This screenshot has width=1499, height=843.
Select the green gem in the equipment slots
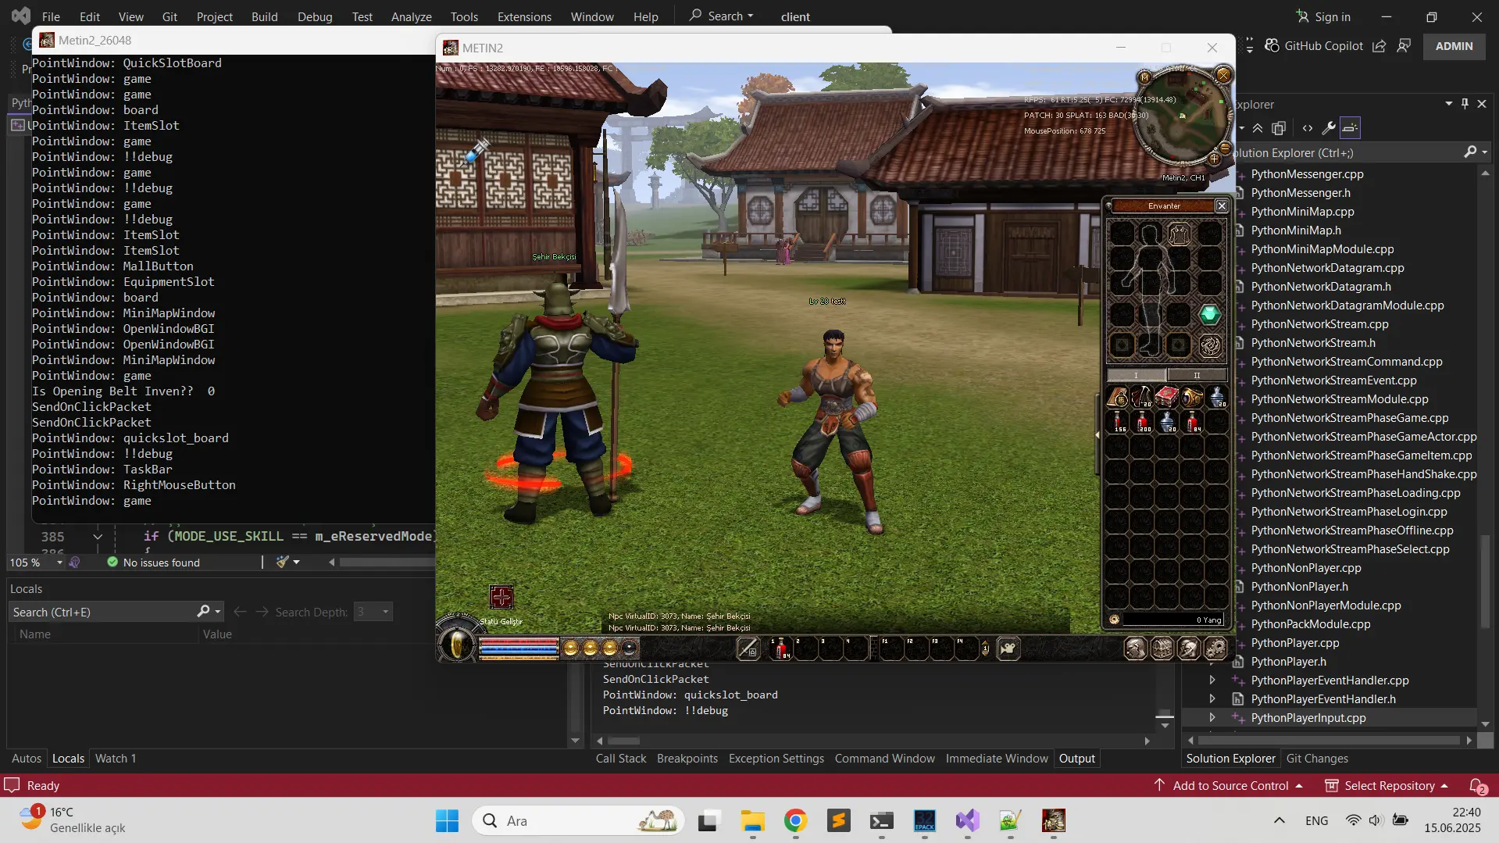pyautogui.click(x=1209, y=314)
